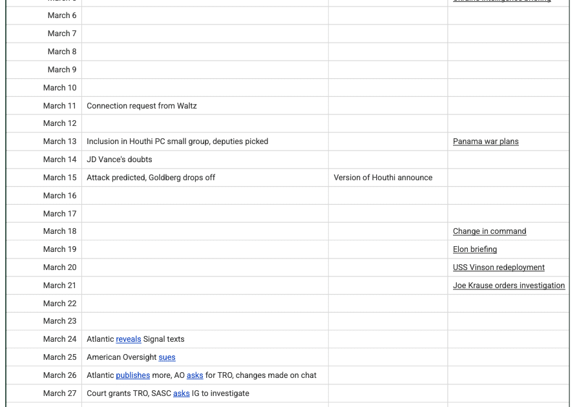Click the "March 22" date cell
The height and width of the screenshot is (407, 579).
[59, 304]
